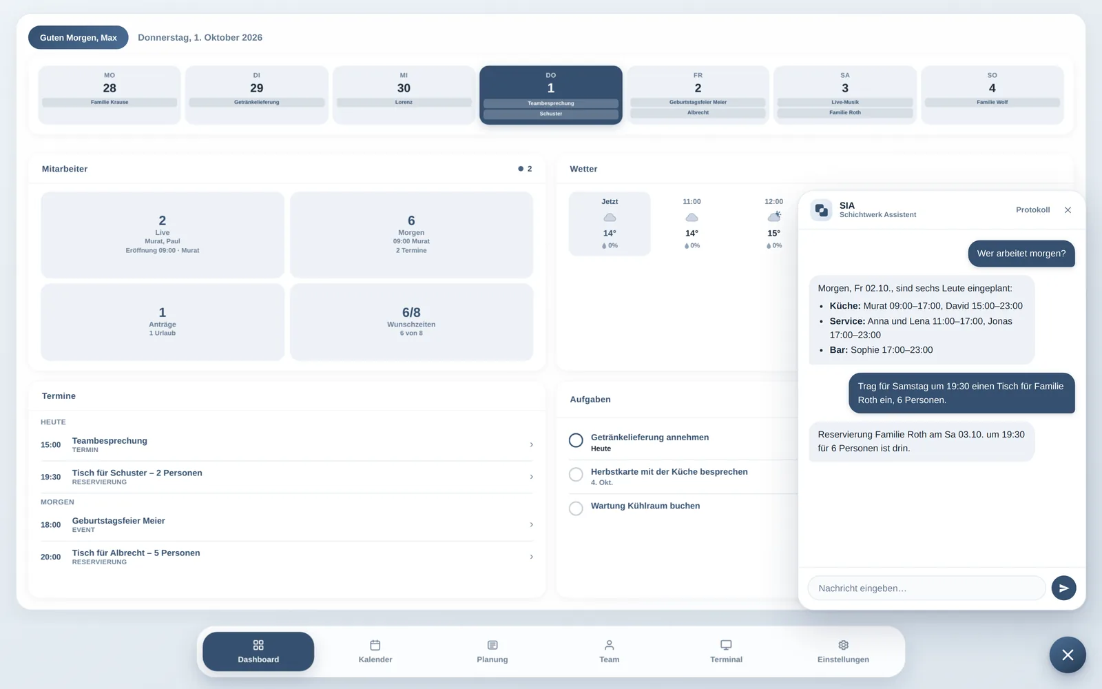Open Tisch für Albrecht row chevron
The width and height of the screenshot is (1102, 689).
(531, 557)
